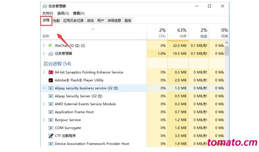Expand the Bonjour Service row
The width and height of the screenshot is (259, 152).
[44, 120]
